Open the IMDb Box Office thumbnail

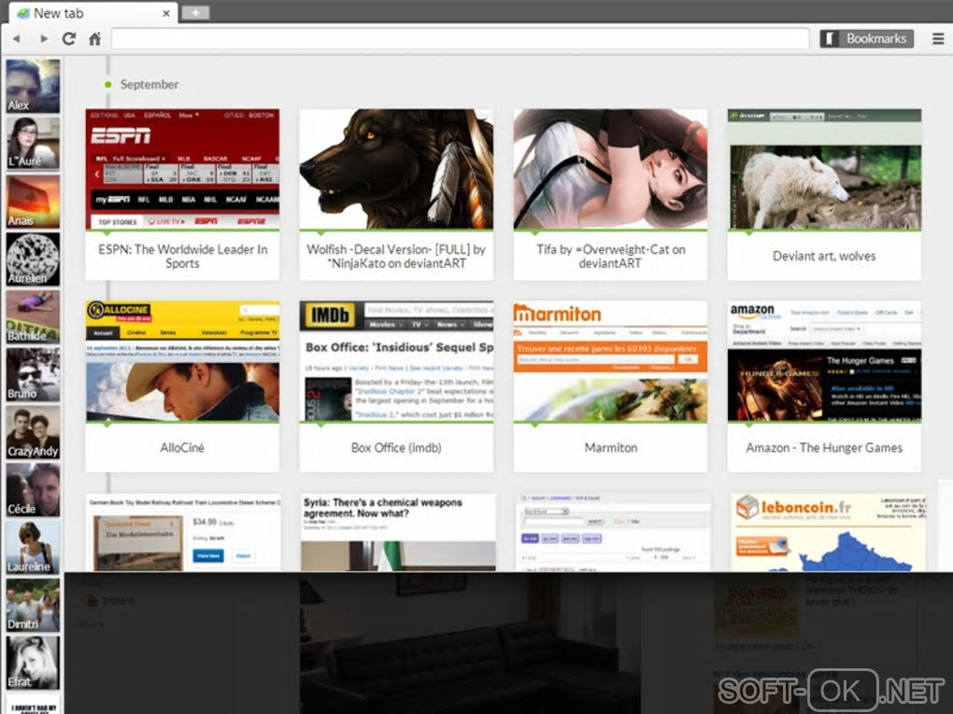396,361
